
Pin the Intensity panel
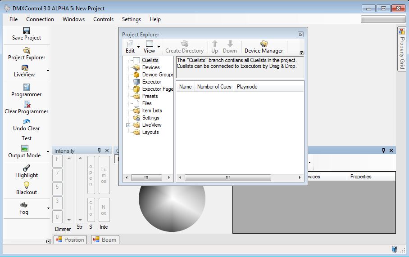coord(100,151)
